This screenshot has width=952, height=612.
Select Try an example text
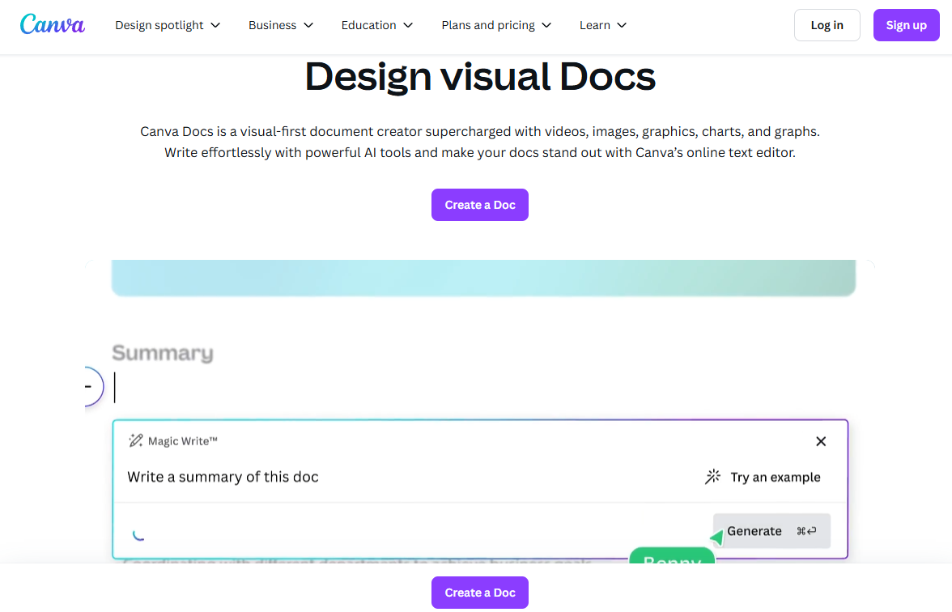point(776,478)
